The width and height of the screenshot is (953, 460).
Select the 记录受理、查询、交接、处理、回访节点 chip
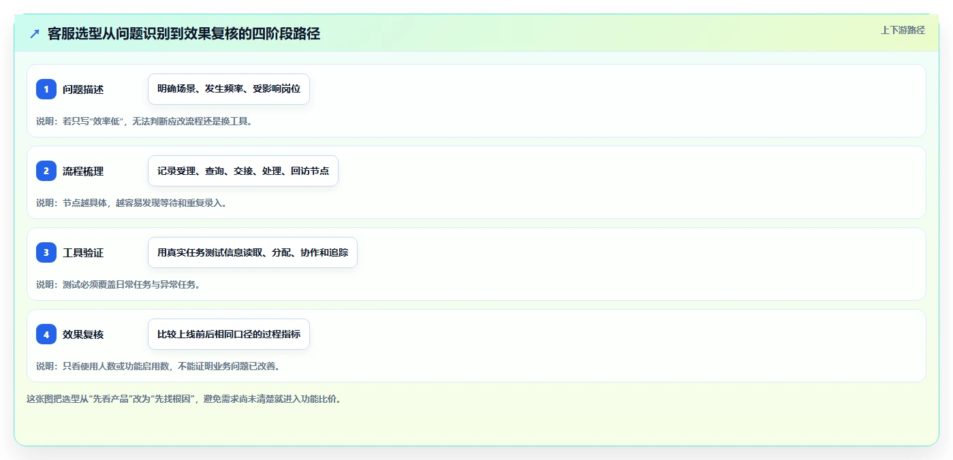(x=243, y=171)
